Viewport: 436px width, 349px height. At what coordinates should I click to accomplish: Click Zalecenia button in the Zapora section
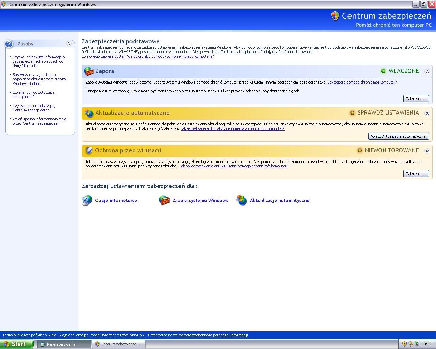(x=416, y=99)
